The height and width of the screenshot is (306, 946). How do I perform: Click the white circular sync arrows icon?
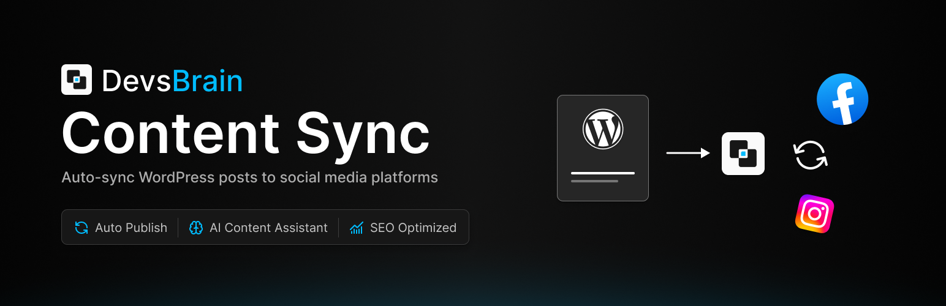click(x=811, y=155)
